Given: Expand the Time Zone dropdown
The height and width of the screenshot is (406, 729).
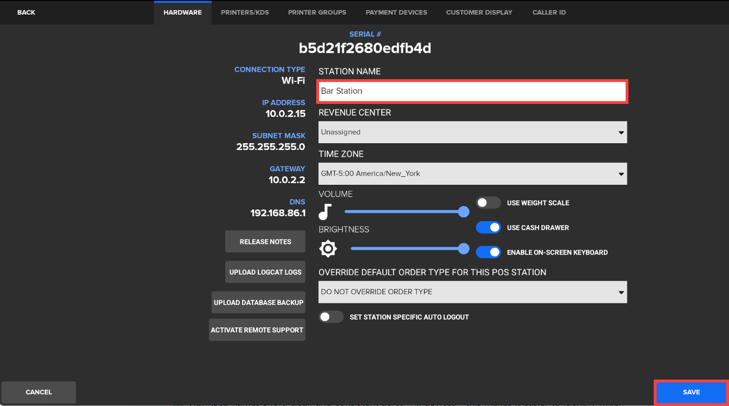Looking at the screenshot, I should pyautogui.click(x=472, y=174).
